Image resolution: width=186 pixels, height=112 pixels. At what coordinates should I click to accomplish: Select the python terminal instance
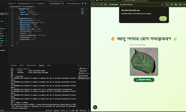click(x=84, y=71)
